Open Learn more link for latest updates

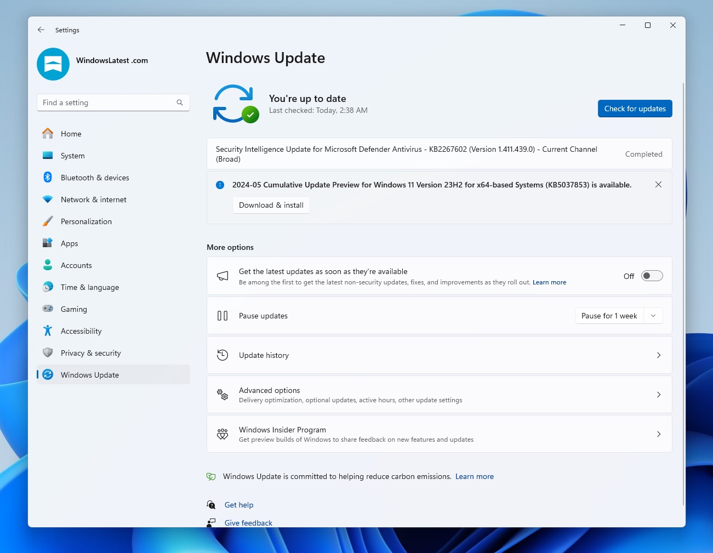[x=549, y=282]
